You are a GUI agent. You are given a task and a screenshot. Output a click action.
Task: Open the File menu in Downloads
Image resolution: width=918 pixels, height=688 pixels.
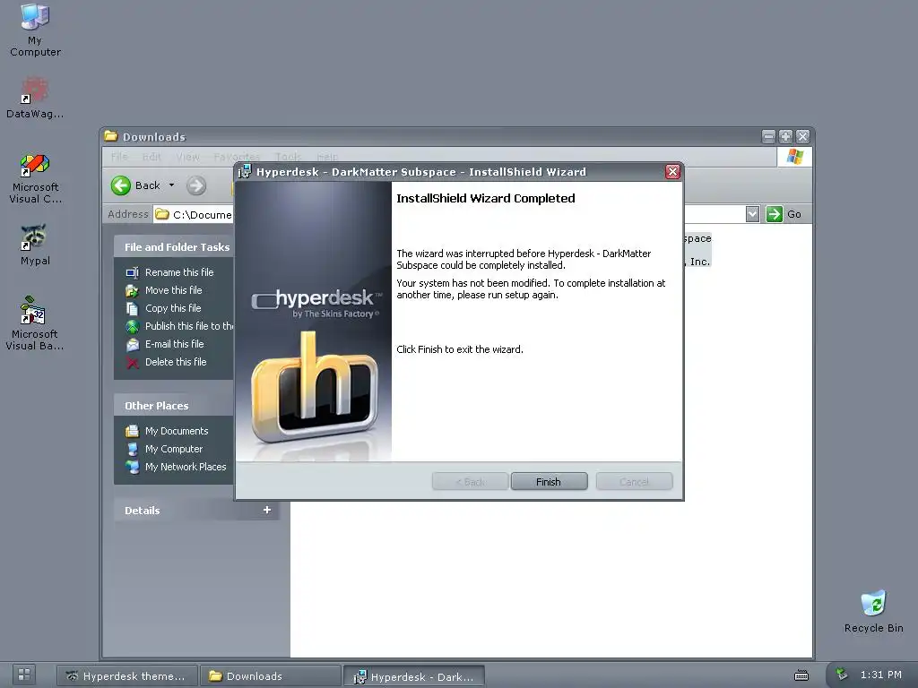point(119,157)
